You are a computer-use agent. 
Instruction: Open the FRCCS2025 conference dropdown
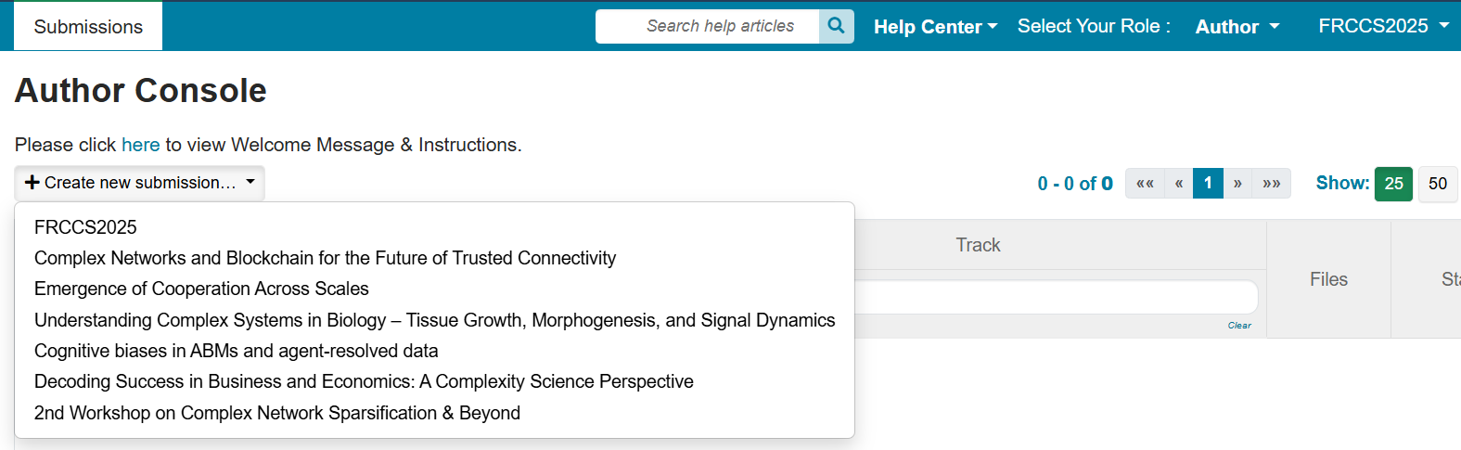[x=1383, y=26]
